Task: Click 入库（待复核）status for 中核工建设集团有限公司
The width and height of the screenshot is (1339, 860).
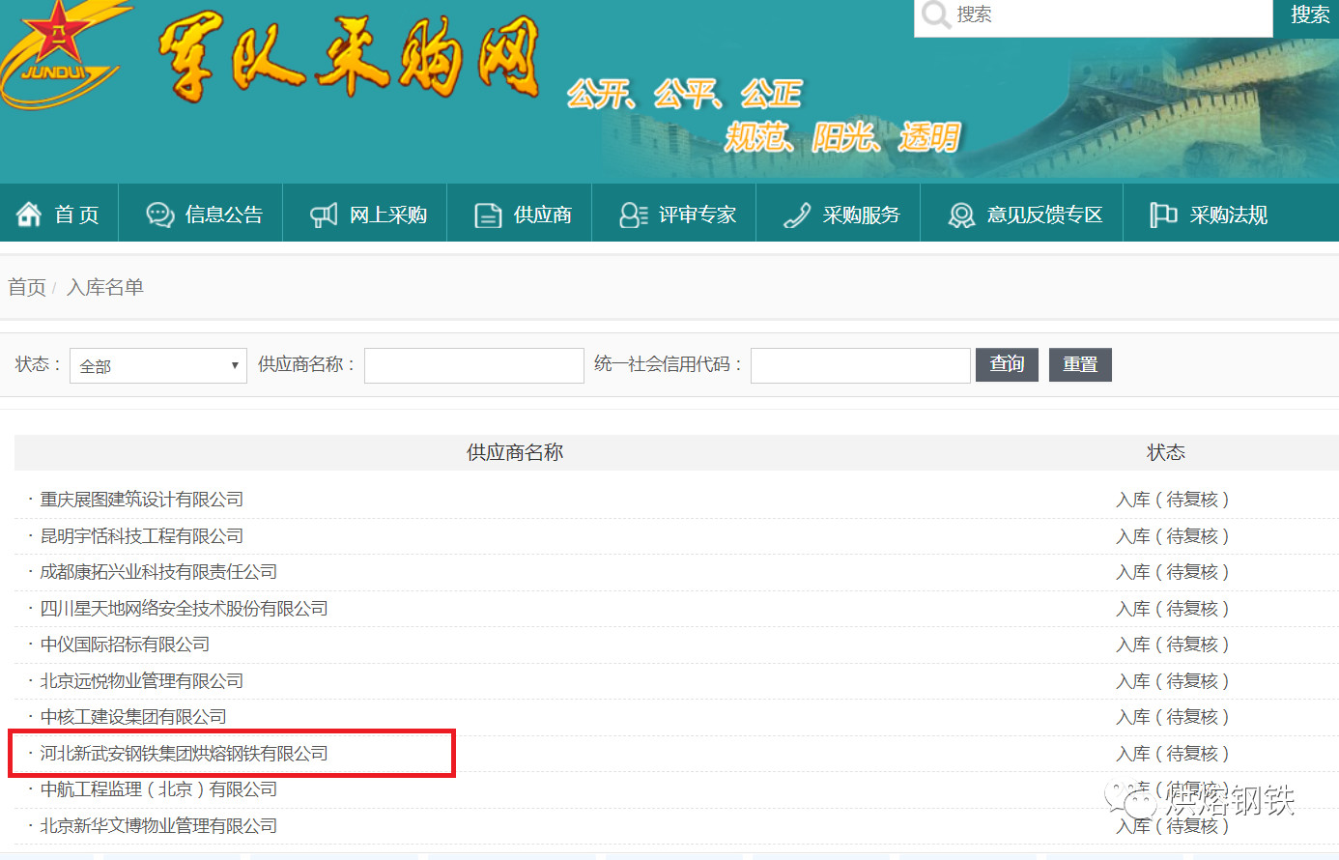Action: 1173,717
